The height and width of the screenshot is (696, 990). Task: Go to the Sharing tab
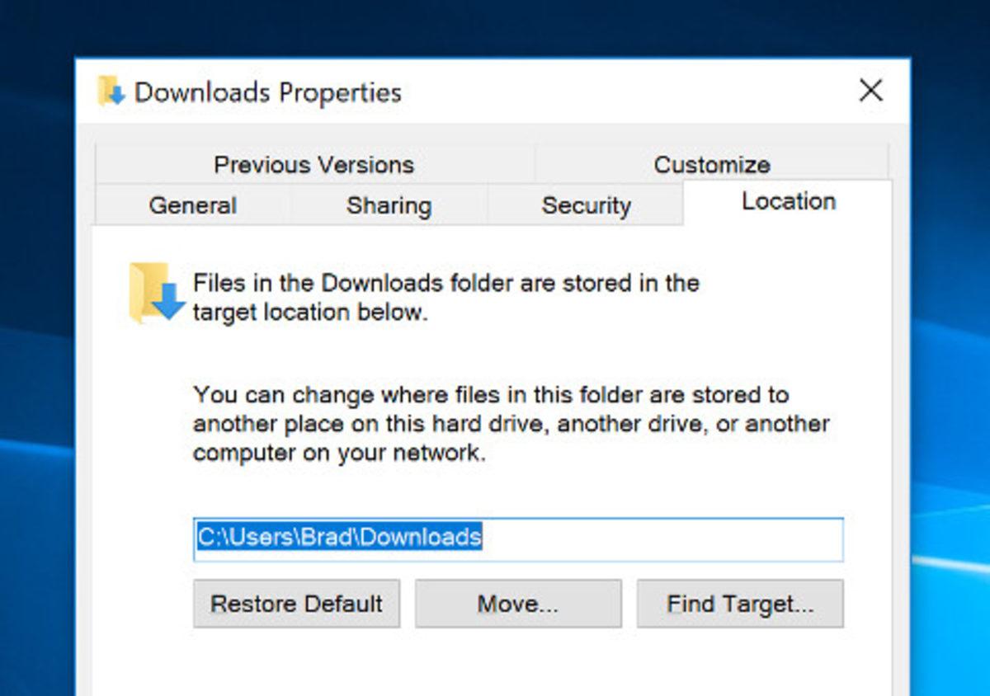[389, 205]
